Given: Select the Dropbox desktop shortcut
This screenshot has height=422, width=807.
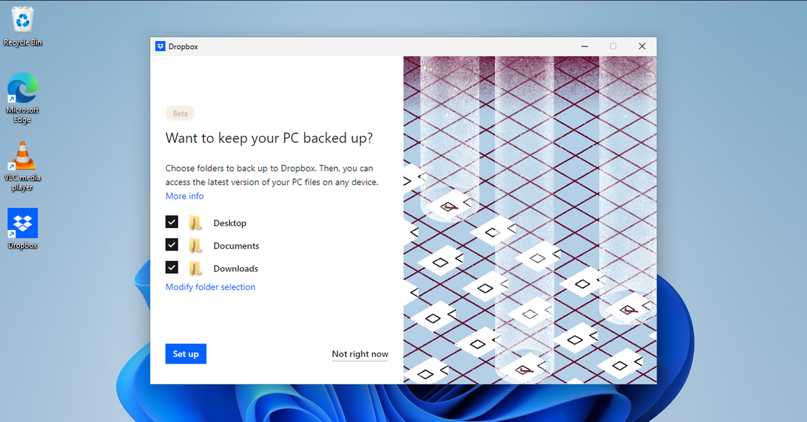Looking at the screenshot, I should point(22,229).
